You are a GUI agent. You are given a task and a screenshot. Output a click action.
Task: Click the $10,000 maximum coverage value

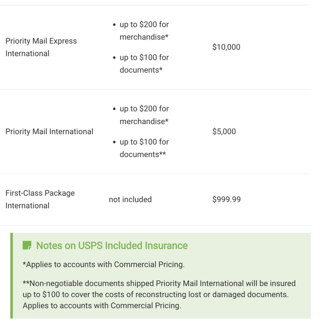[x=226, y=47]
